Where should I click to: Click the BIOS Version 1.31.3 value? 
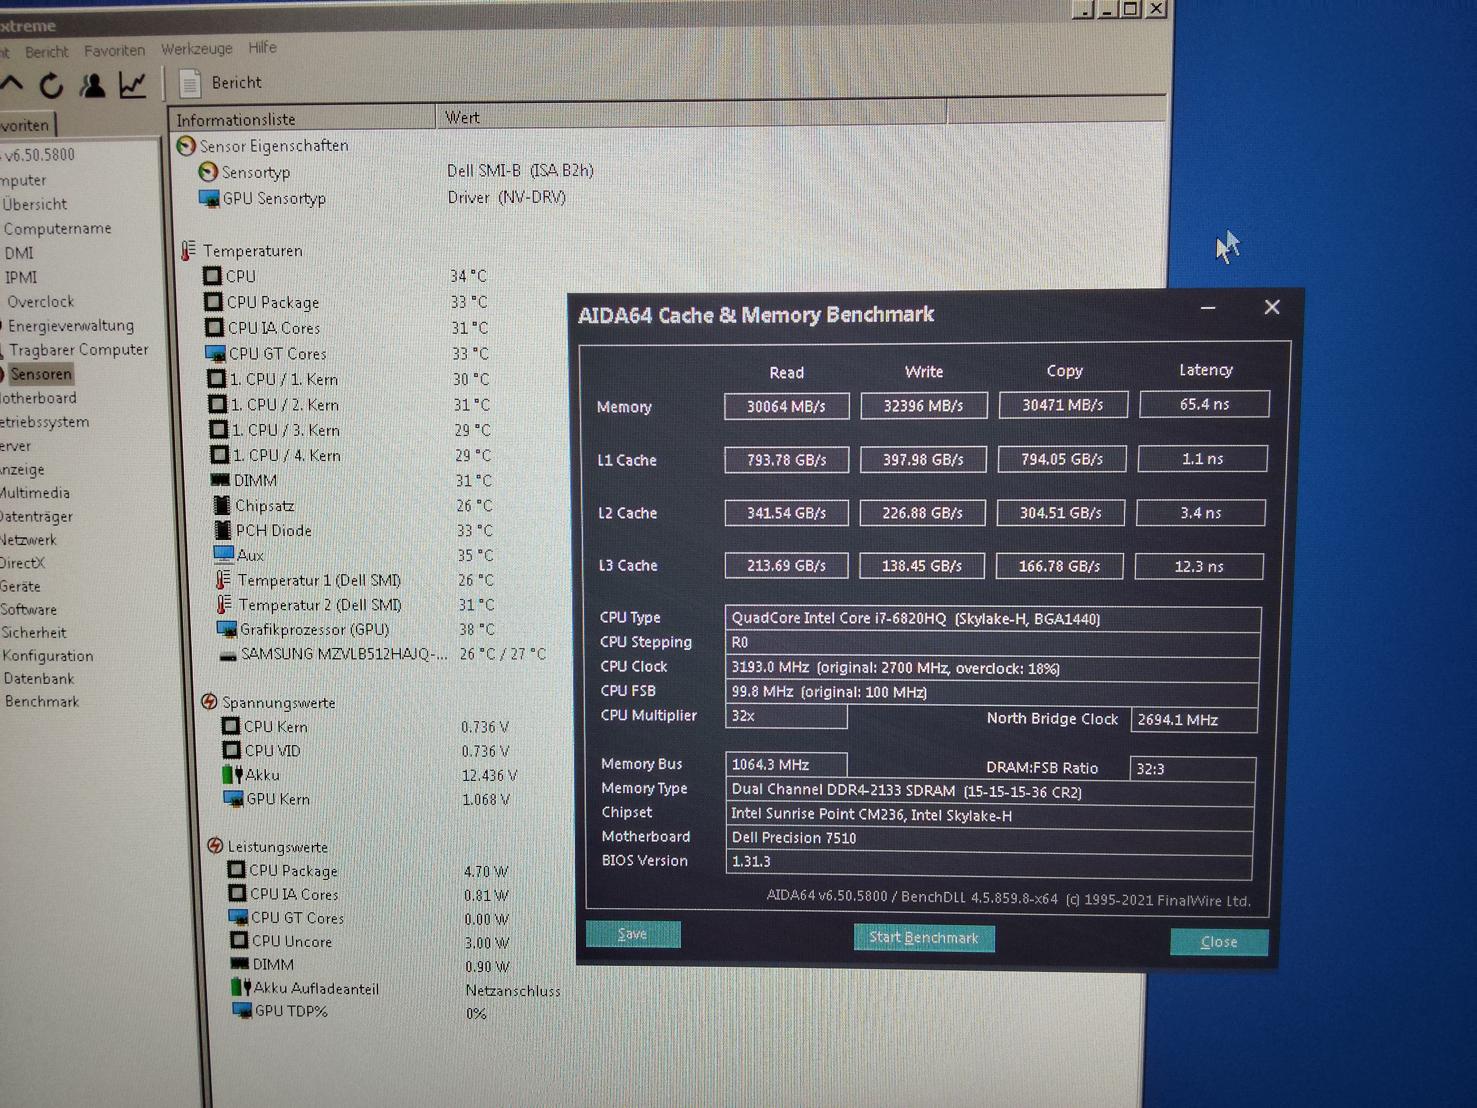751,861
